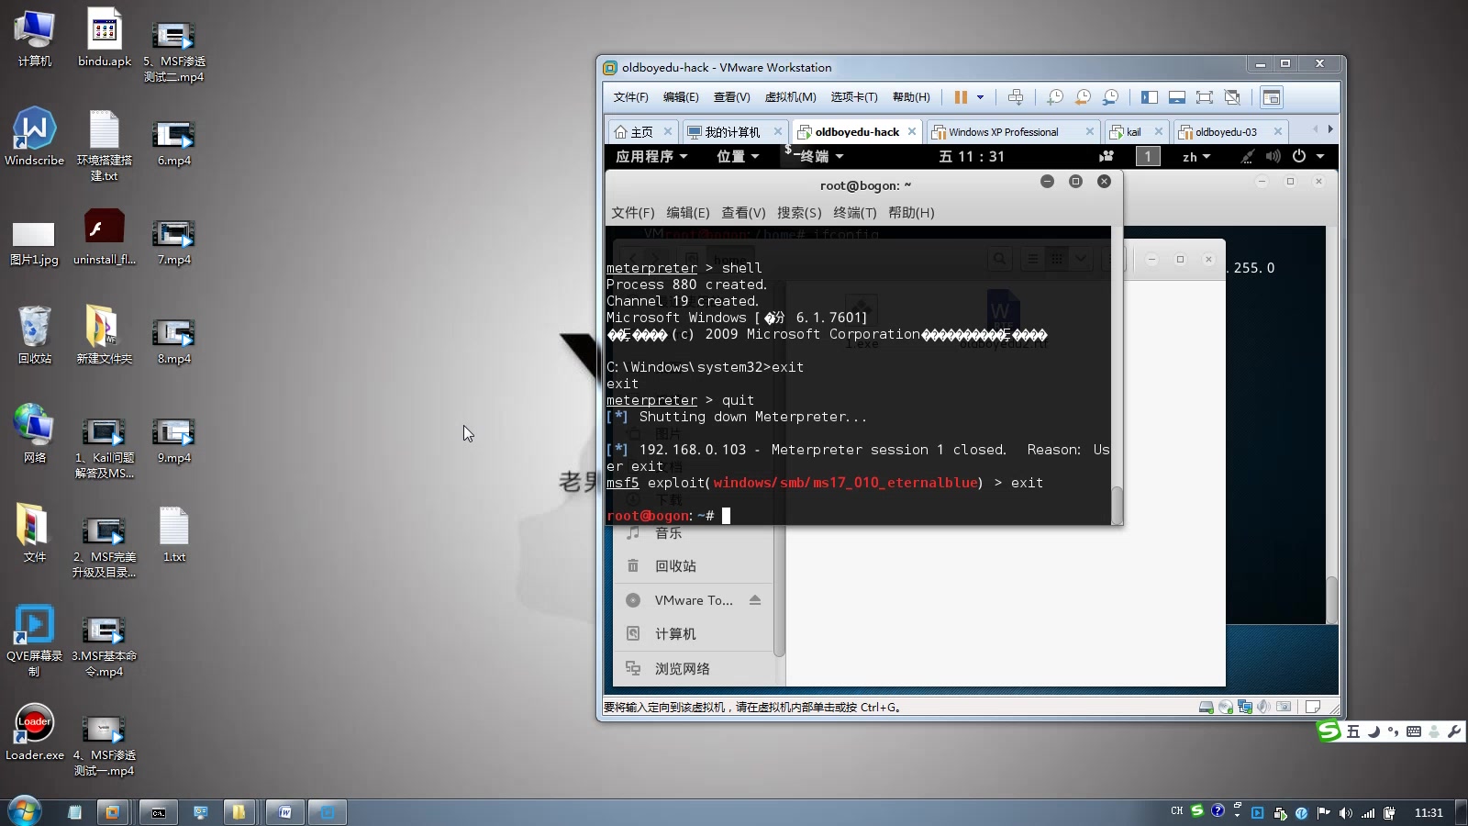Click the Sogou input method S logo
The width and height of the screenshot is (1468, 826).
click(1329, 731)
